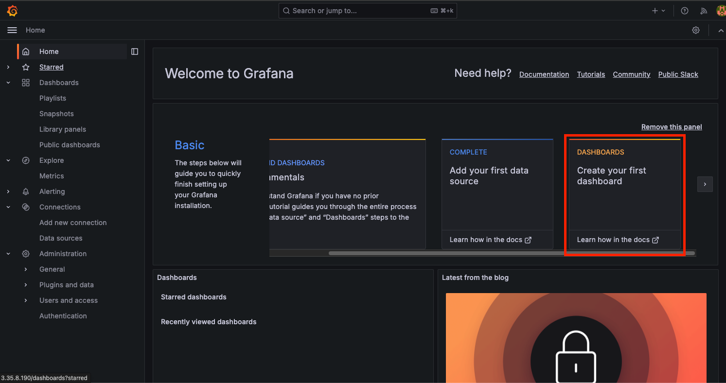The image size is (726, 383).
Task: Go to Home in the sidebar
Action: [x=72, y=52]
